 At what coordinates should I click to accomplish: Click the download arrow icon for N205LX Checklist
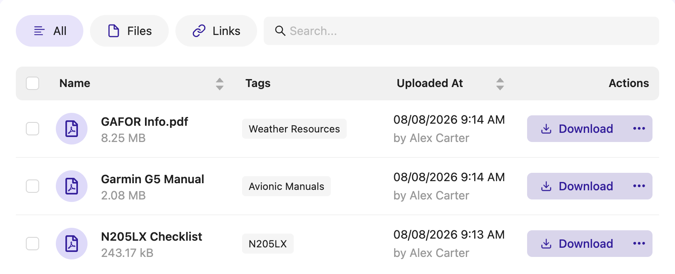pos(546,244)
